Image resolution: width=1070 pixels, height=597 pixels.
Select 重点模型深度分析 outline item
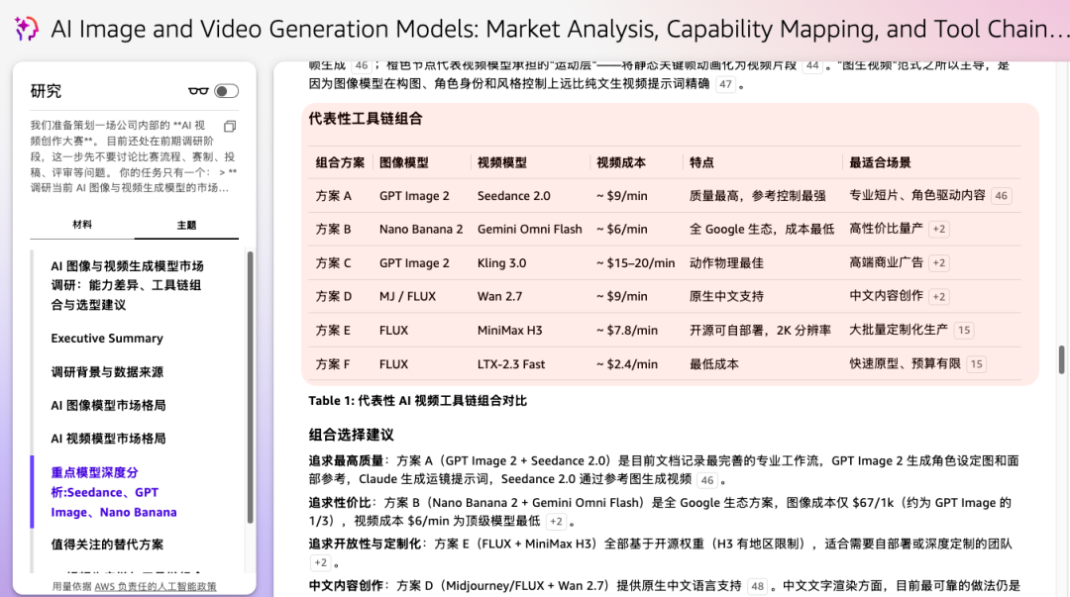[114, 492]
